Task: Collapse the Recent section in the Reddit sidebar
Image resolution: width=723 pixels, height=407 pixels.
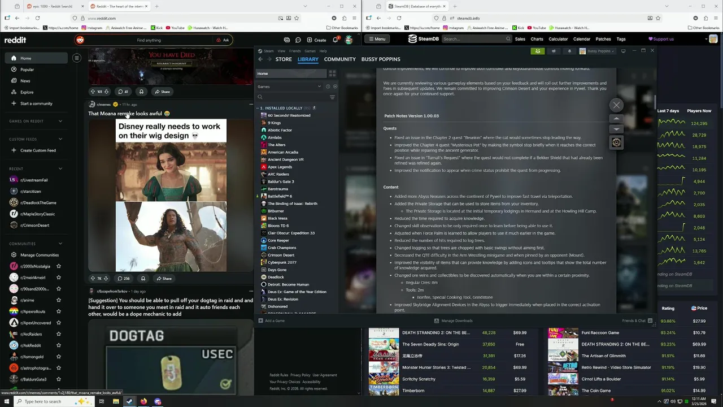Action: coord(60,168)
